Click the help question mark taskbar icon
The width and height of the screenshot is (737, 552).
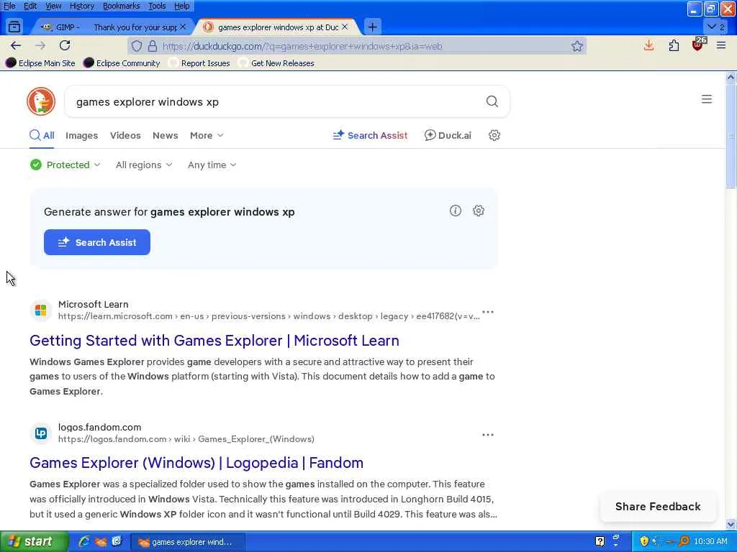[600, 541]
